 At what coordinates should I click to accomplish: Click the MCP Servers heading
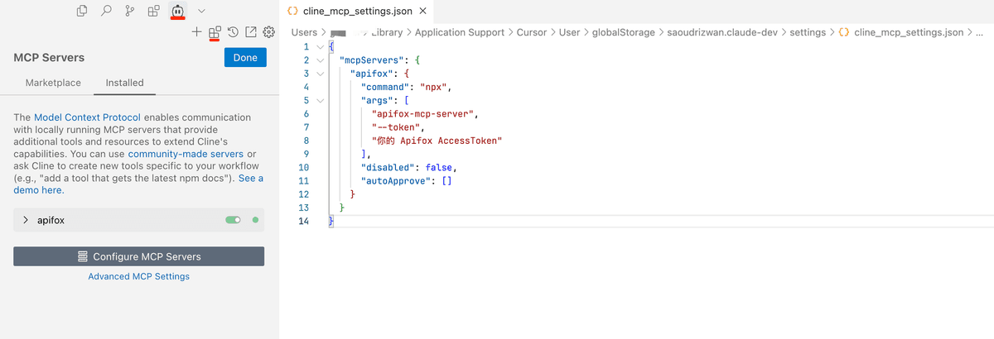49,58
